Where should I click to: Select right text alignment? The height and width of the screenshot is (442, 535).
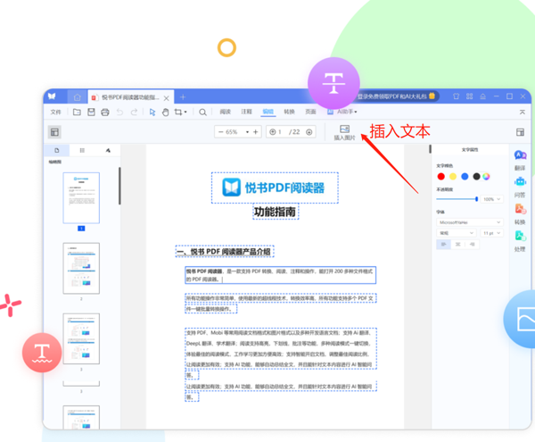pyautogui.click(x=472, y=244)
